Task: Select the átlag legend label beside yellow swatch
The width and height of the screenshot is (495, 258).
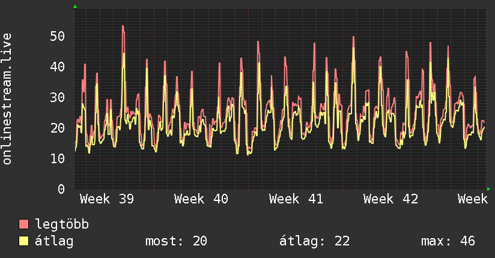Action: [x=54, y=241]
